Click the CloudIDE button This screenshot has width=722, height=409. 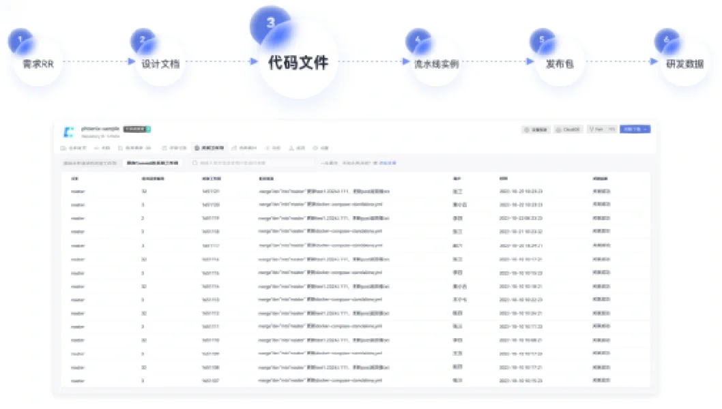click(568, 130)
